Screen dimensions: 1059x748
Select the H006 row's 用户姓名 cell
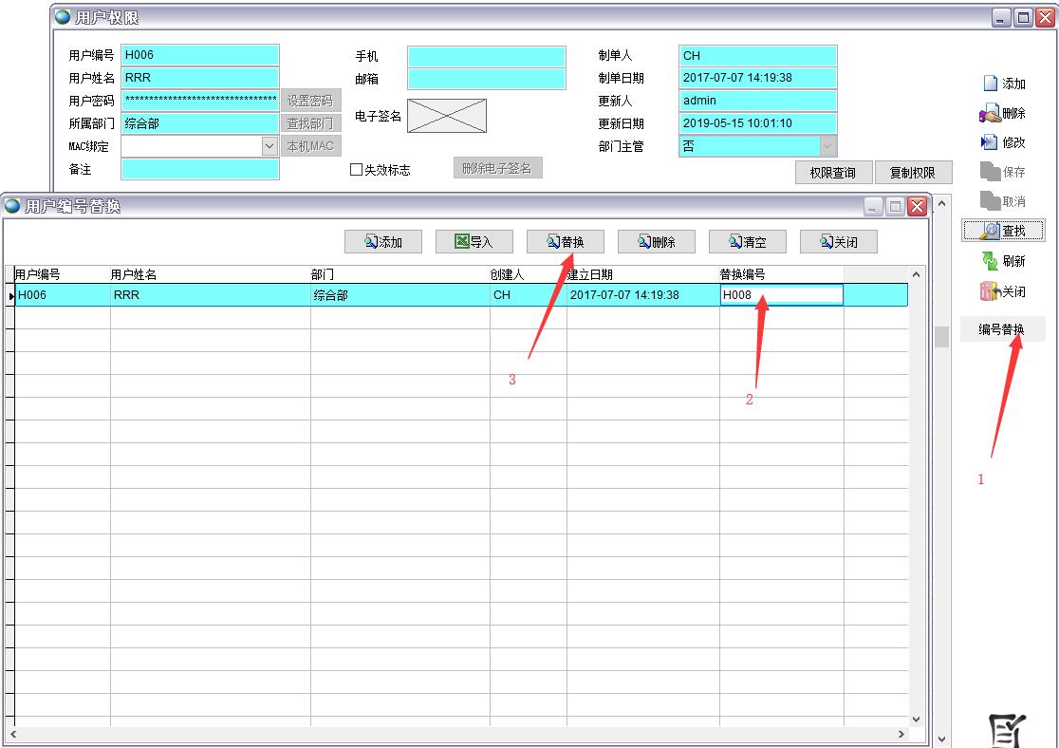tap(209, 295)
